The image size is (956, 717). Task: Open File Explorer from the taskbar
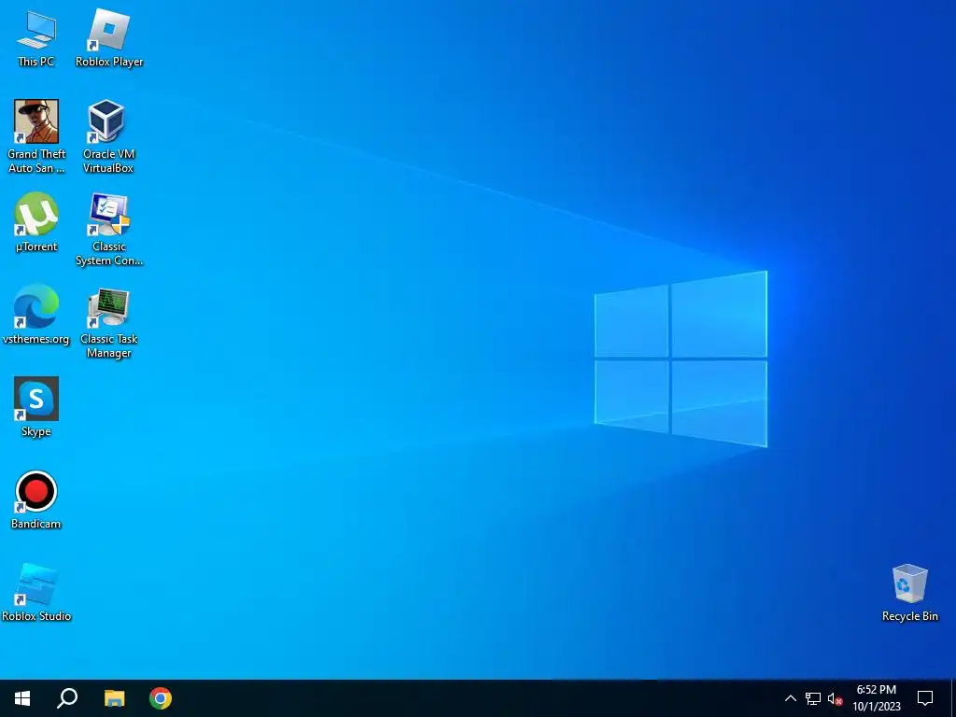point(114,698)
